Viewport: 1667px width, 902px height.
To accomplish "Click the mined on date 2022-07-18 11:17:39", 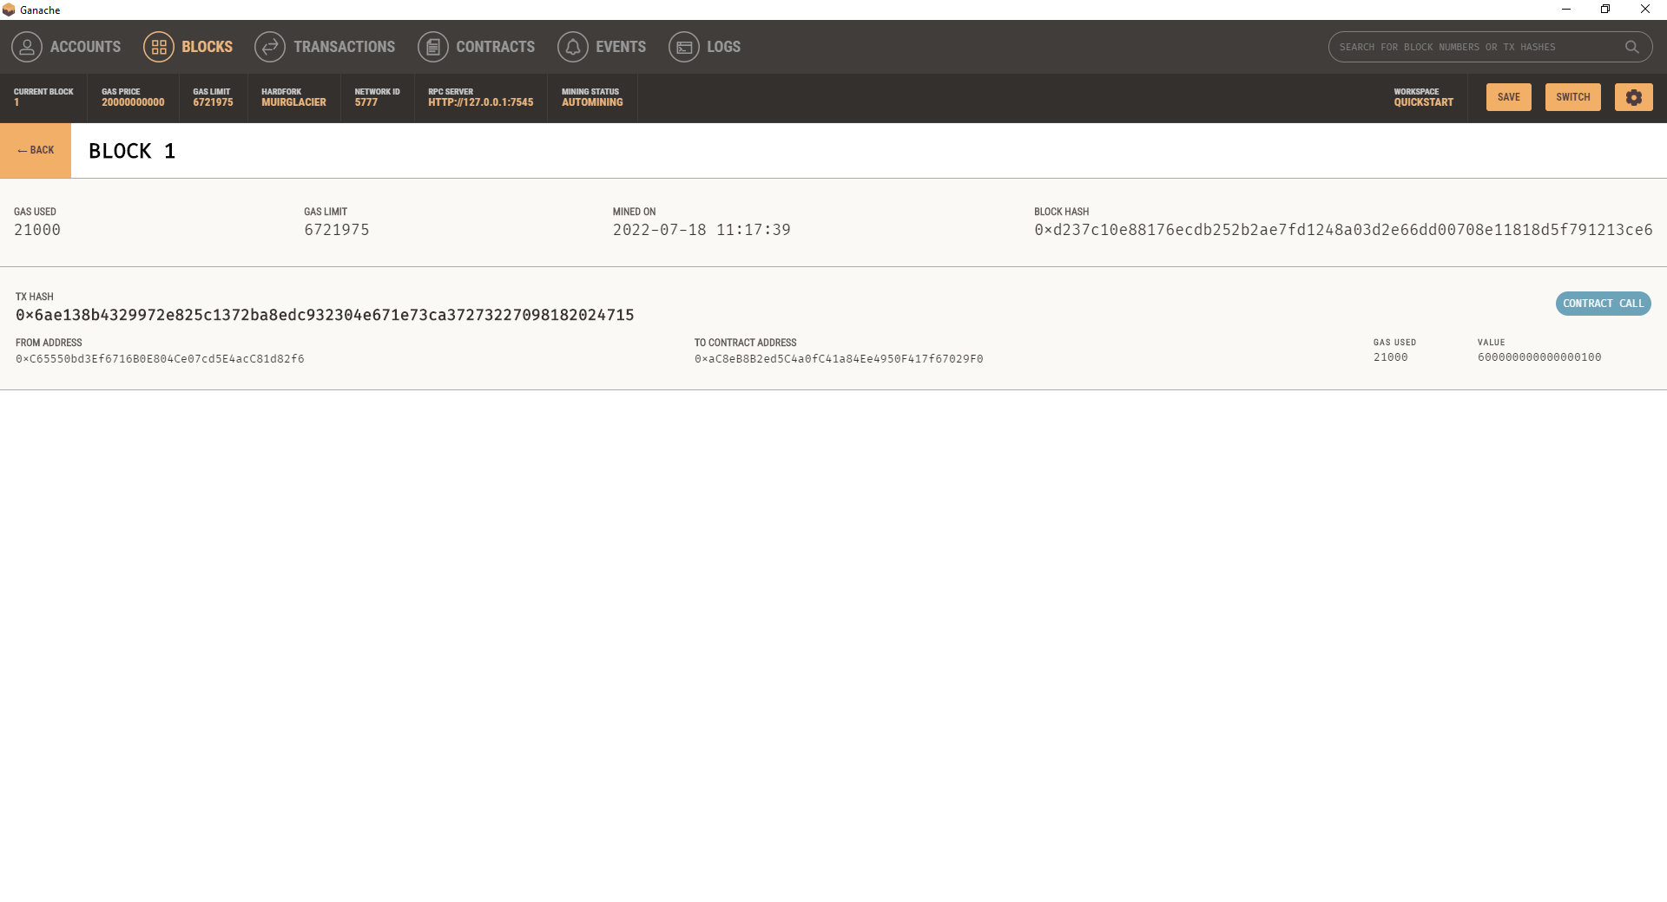I will (x=702, y=230).
